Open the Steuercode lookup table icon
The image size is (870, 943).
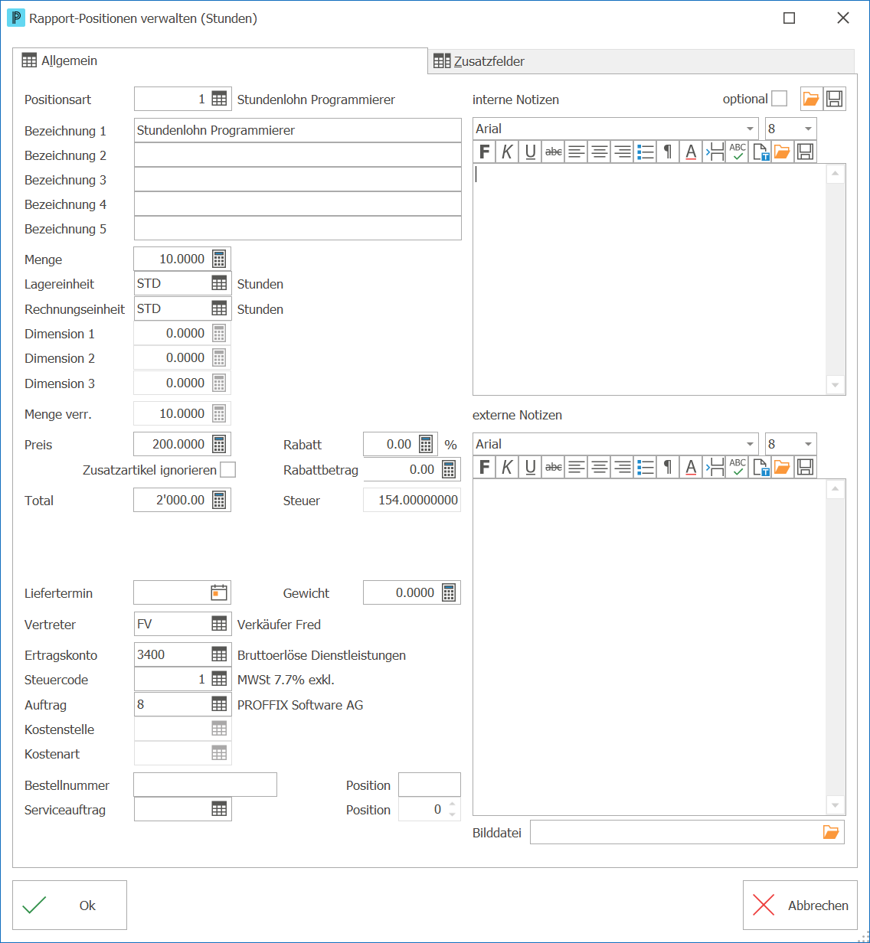coord(219,679)
